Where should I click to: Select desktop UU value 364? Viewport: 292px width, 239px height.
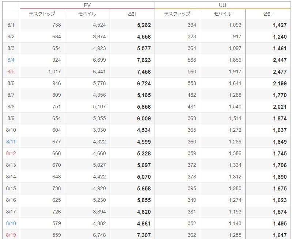tap(191, 49)
